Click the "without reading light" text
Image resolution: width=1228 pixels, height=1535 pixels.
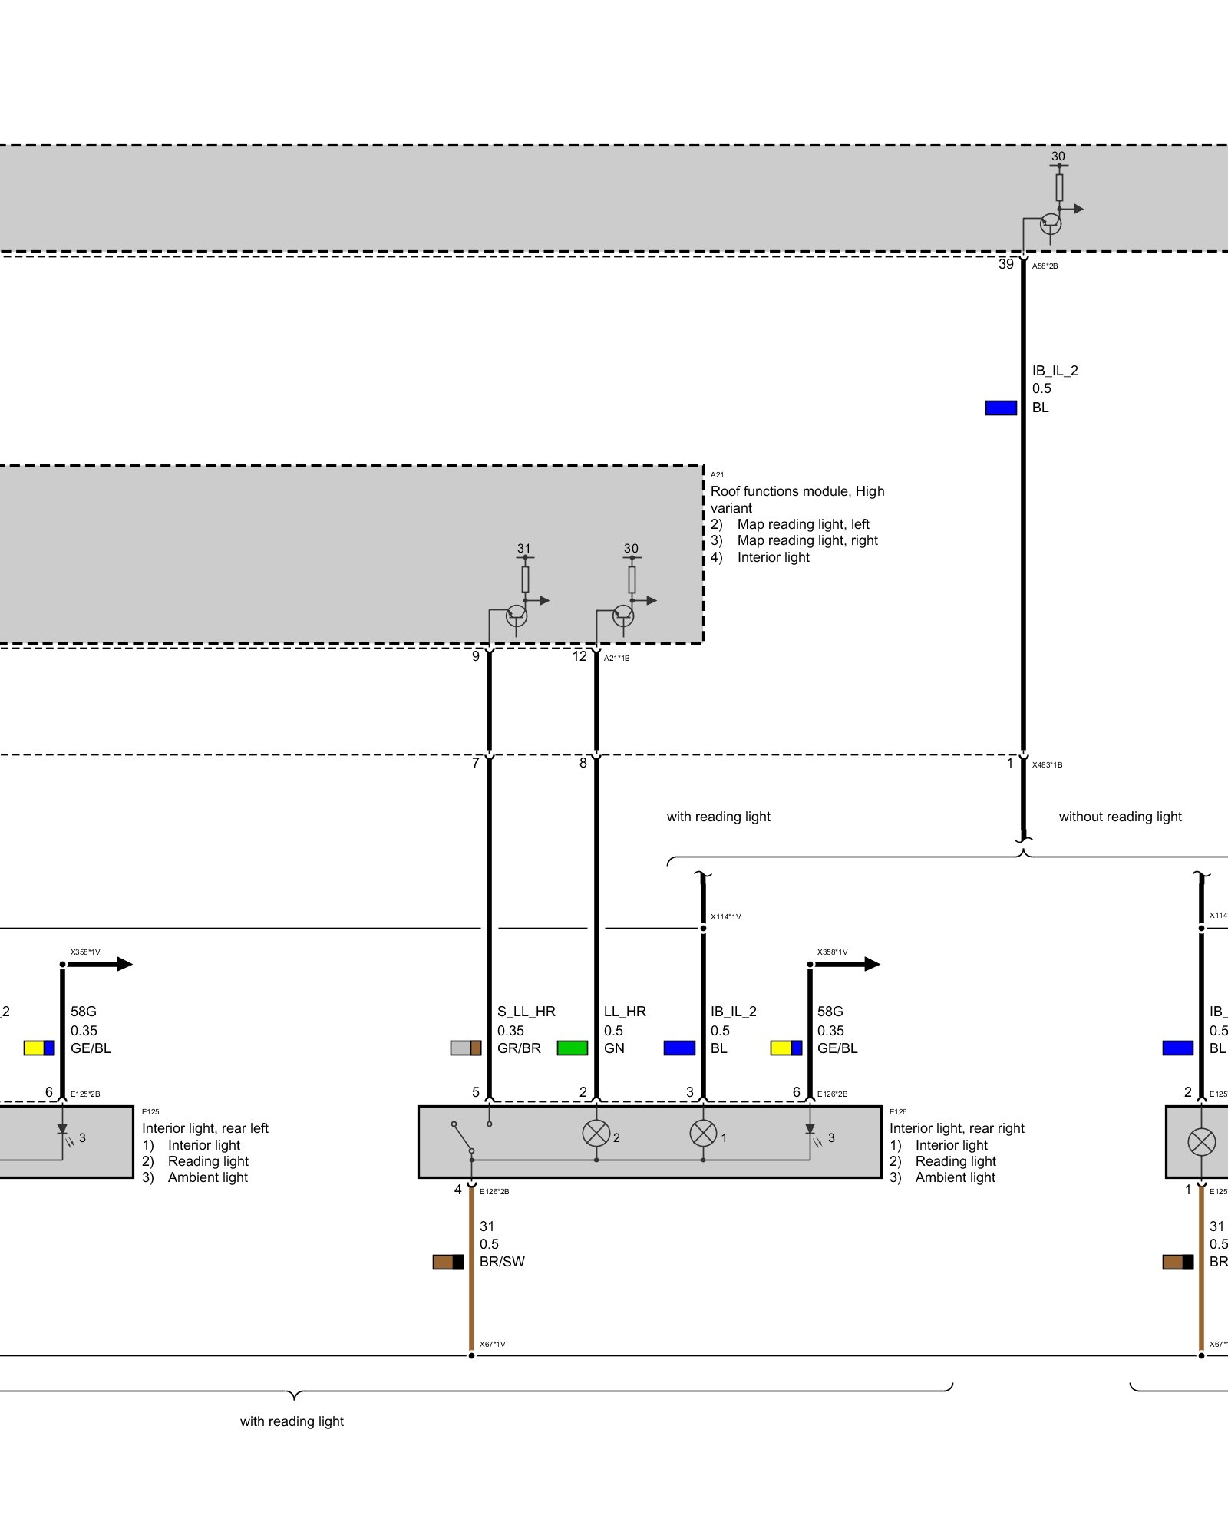click(1120, 817)
